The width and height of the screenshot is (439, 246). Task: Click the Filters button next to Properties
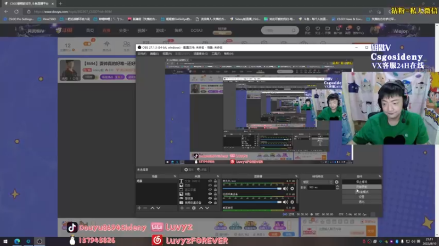(202, 169)
